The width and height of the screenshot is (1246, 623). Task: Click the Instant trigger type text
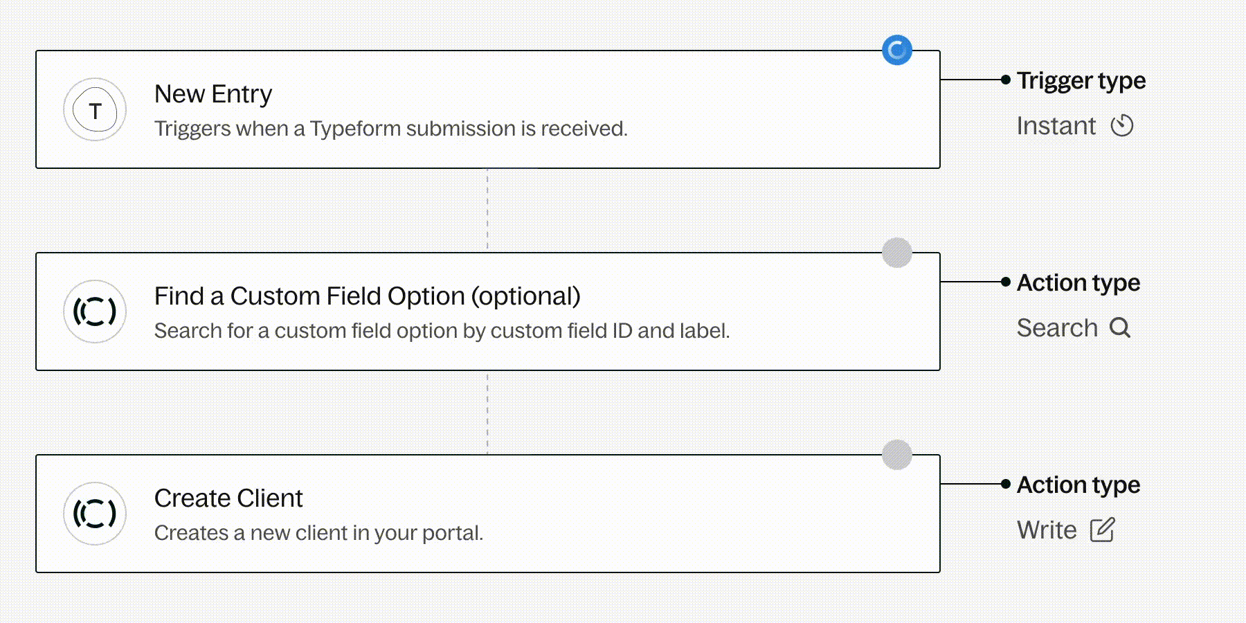(1056, 126)
